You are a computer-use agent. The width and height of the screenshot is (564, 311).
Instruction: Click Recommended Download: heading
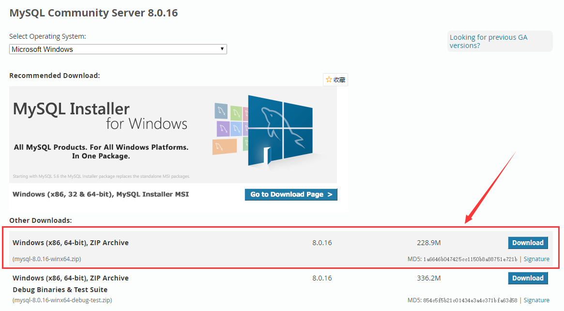click(55, 76)
